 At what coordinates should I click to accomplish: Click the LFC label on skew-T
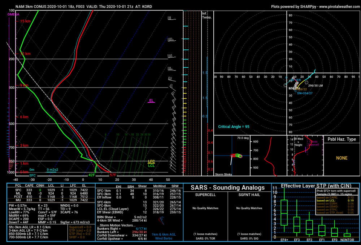click(151, 161)
